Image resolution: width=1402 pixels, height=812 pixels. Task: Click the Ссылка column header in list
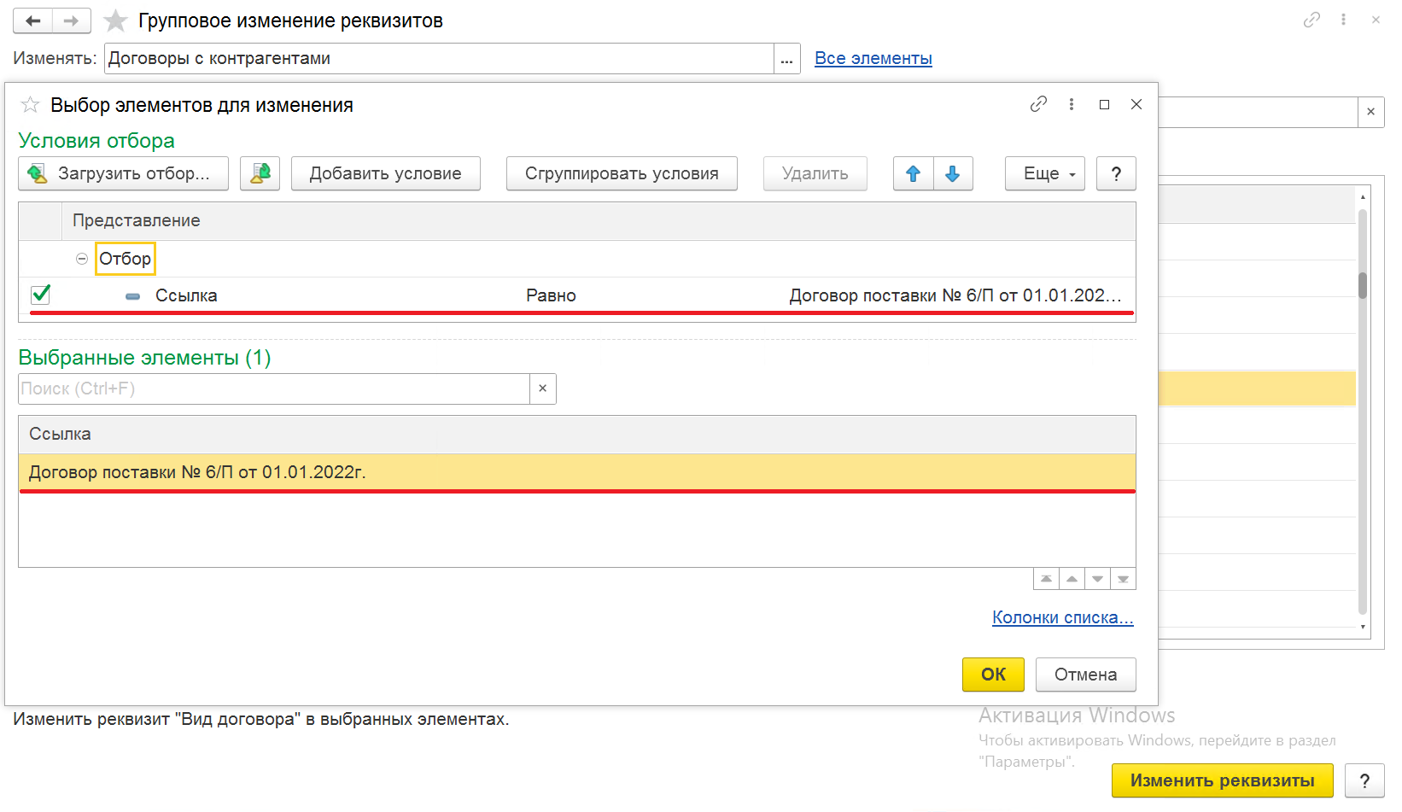pos(576,434)
